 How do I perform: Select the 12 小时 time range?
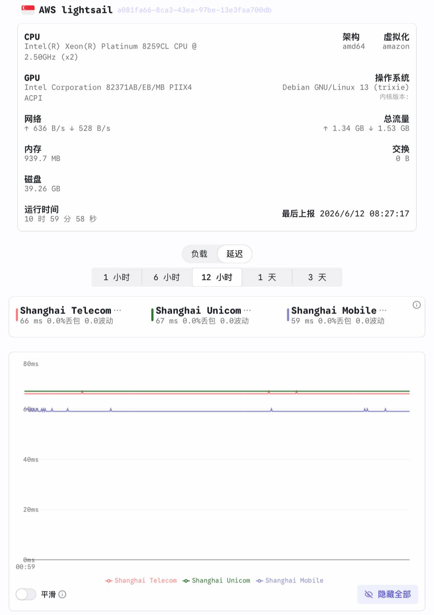[217, 277]
